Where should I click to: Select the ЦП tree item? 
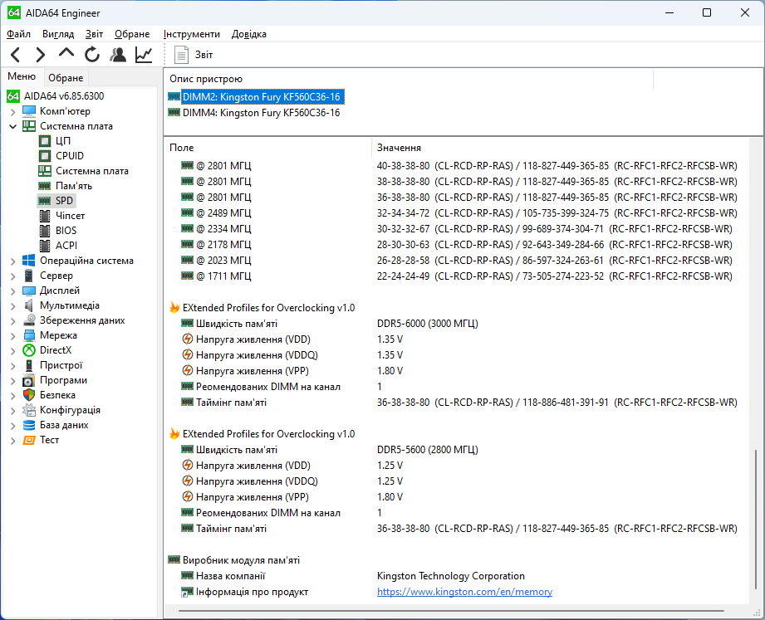click(x=63, y=141)
